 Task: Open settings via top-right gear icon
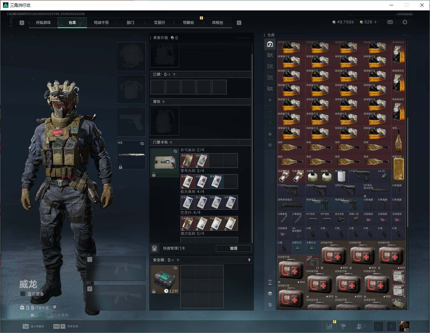[x=405, y=22]
